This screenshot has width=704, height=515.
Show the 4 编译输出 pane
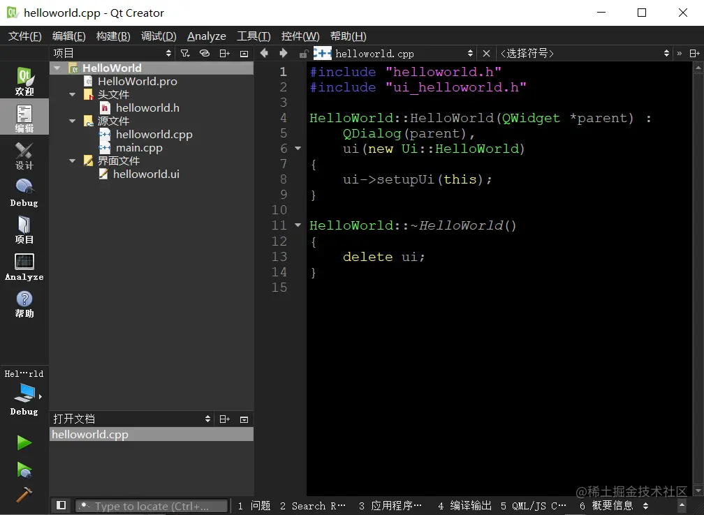pyautogui.click(x=465, y=506)
